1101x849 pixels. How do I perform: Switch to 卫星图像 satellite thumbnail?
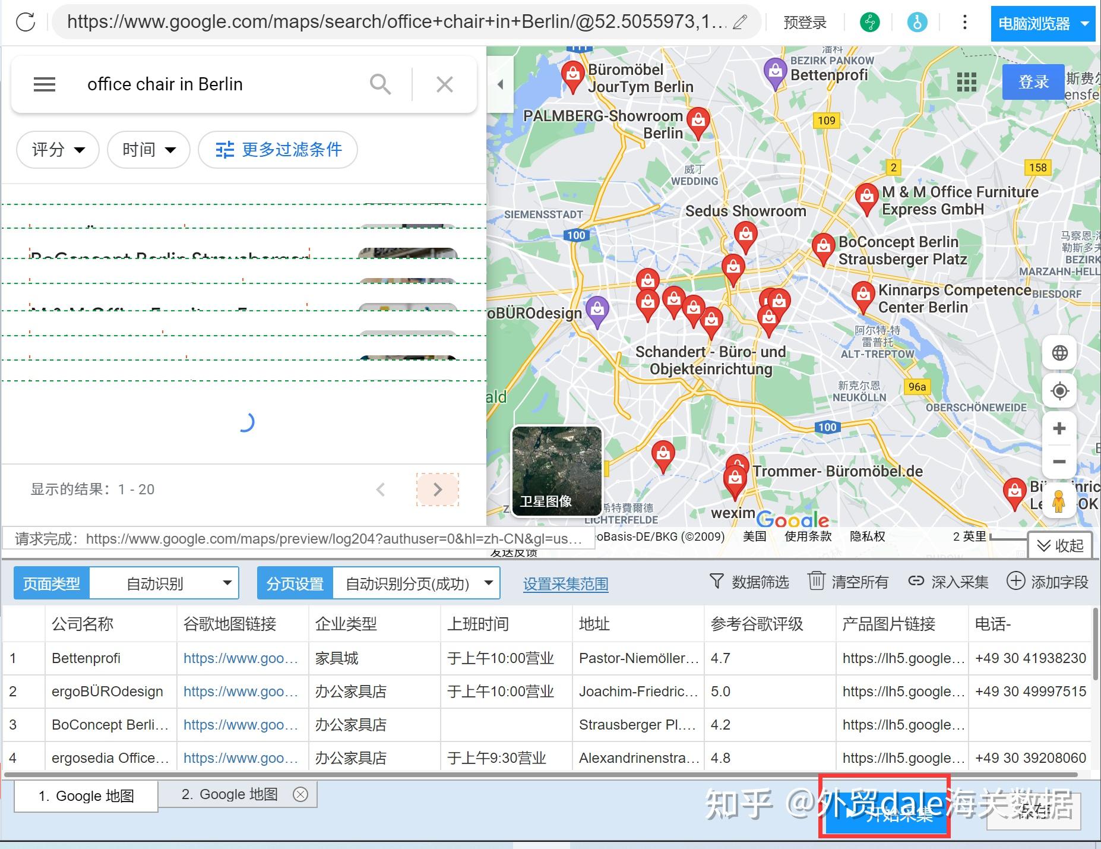pos(557,471)
